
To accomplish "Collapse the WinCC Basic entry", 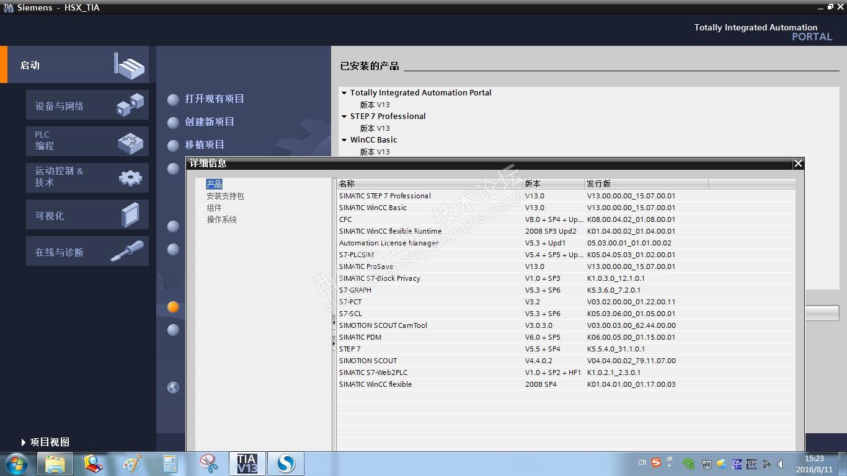I will pos(344,140).
